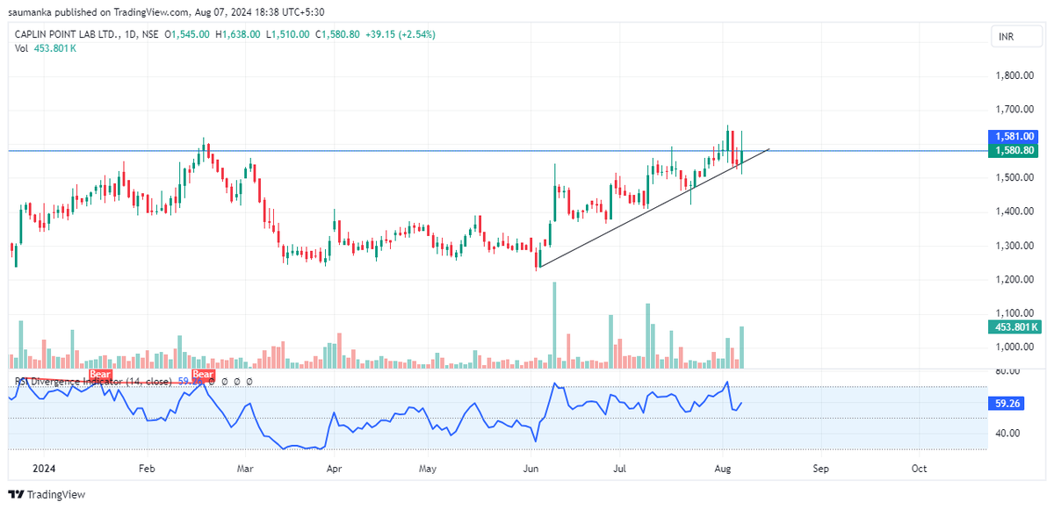Viewport: 1054px width, 509px height.
Task: Click the tallest volume bar in June
Action: pos(554,326)
